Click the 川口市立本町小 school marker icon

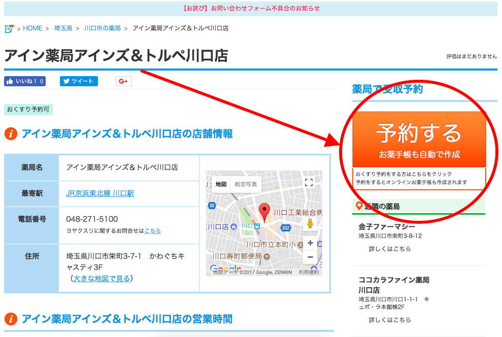pyautogui.click(x=300, y=245)
